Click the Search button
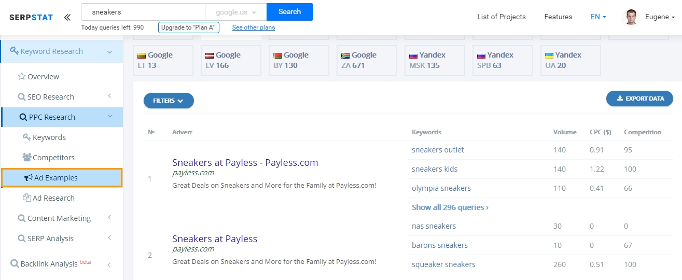Viewport: 682px width, 280px height. [x=290, y=11]
